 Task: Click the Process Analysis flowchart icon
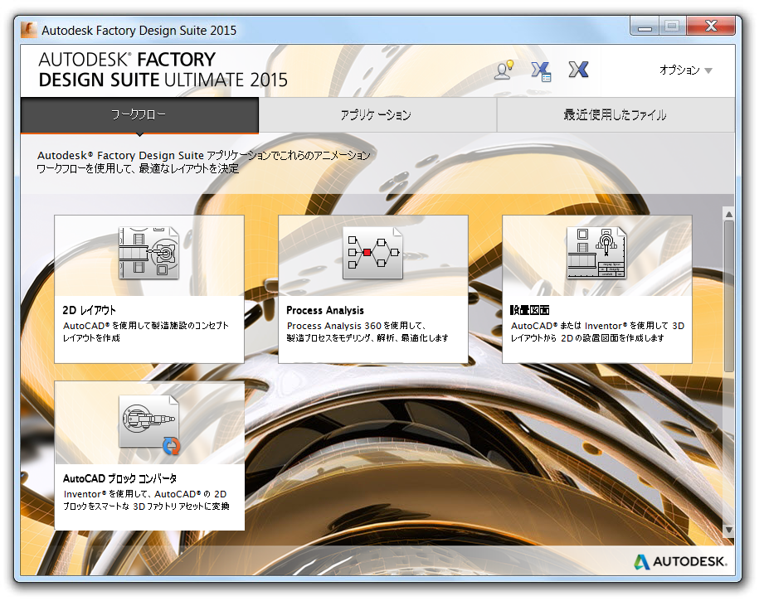pos(372,253)
